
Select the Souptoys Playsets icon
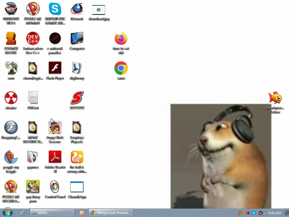coord(77,127)
